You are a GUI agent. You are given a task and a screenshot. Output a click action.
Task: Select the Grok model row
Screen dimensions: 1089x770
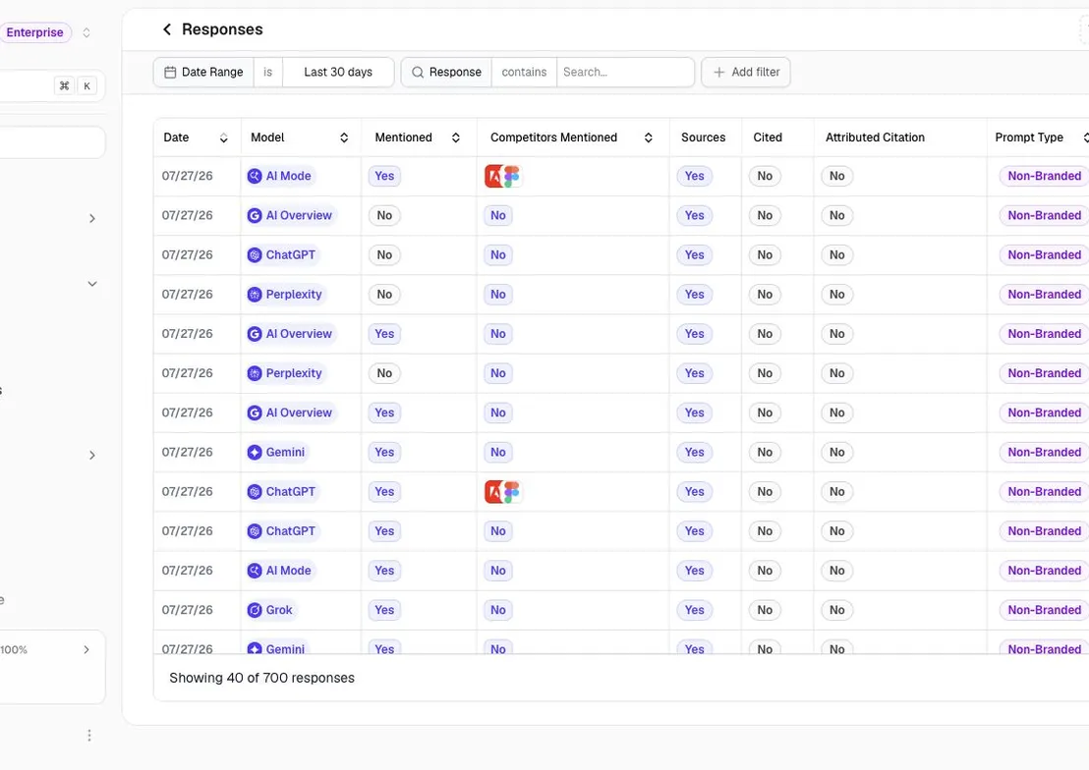pyautogui.click(x=271, y=610)
